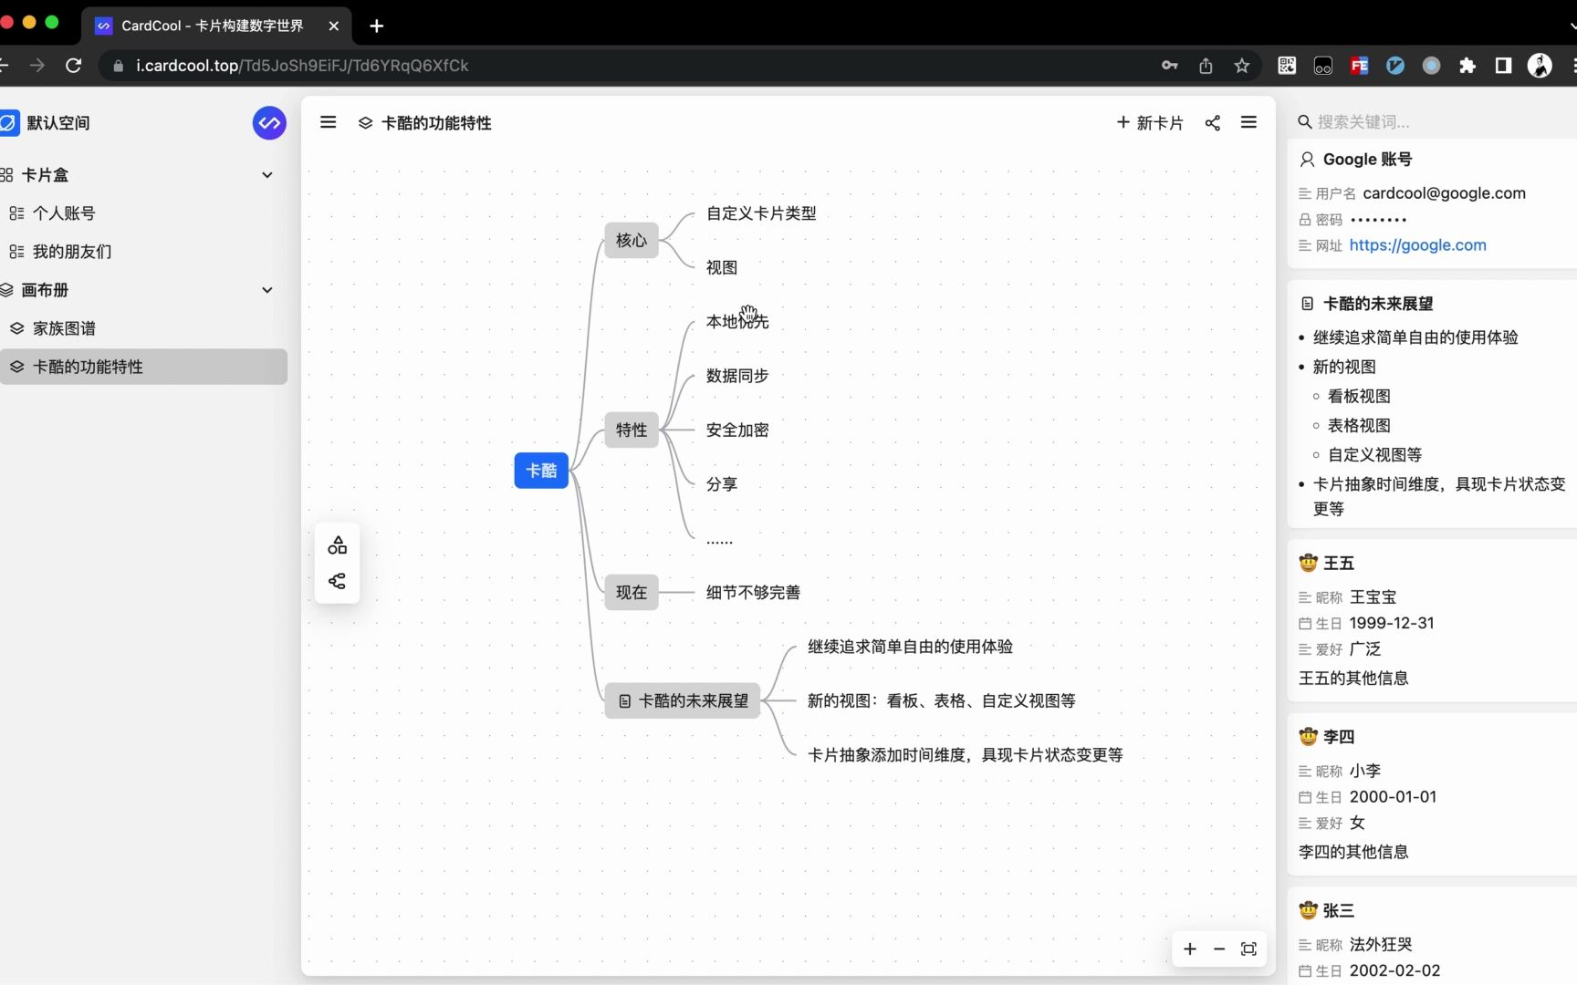Click the 卡酷的功能特性 canvas title
1577x985 pixels.
coord(436,123)
